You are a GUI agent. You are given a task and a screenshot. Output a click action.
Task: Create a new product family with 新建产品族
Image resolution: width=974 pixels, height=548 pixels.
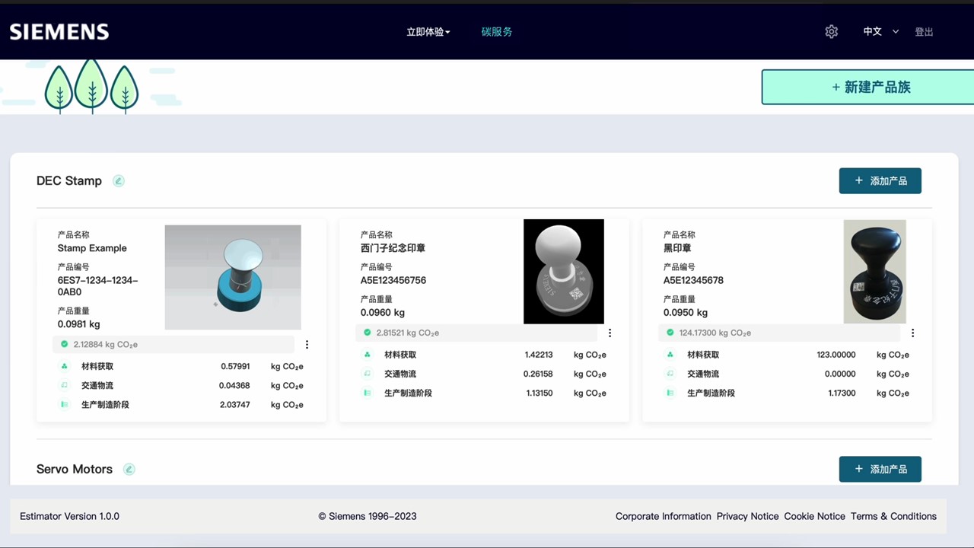point(868,88)
